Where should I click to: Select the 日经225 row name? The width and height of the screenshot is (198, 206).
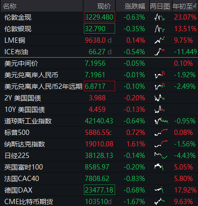(x=17, y=156)
